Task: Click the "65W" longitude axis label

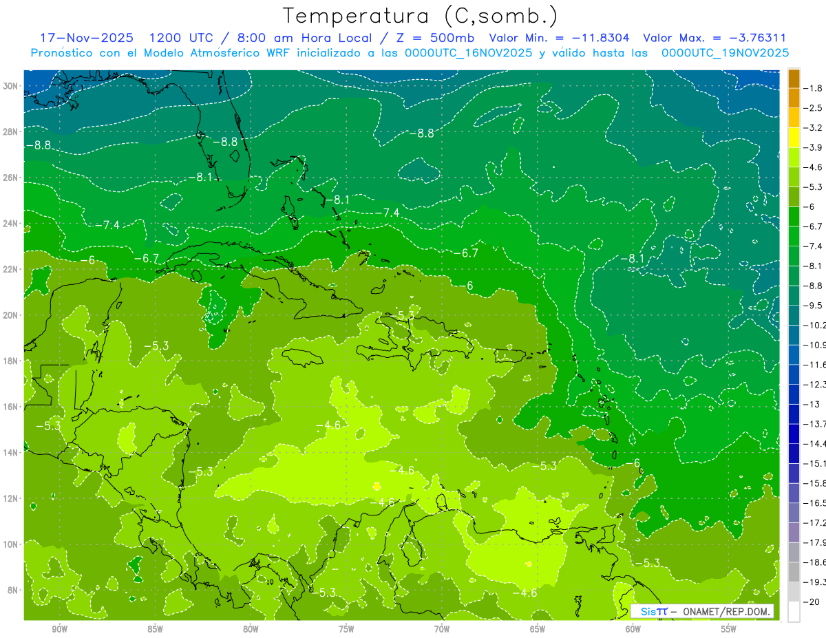Action: tap(538, 629)
